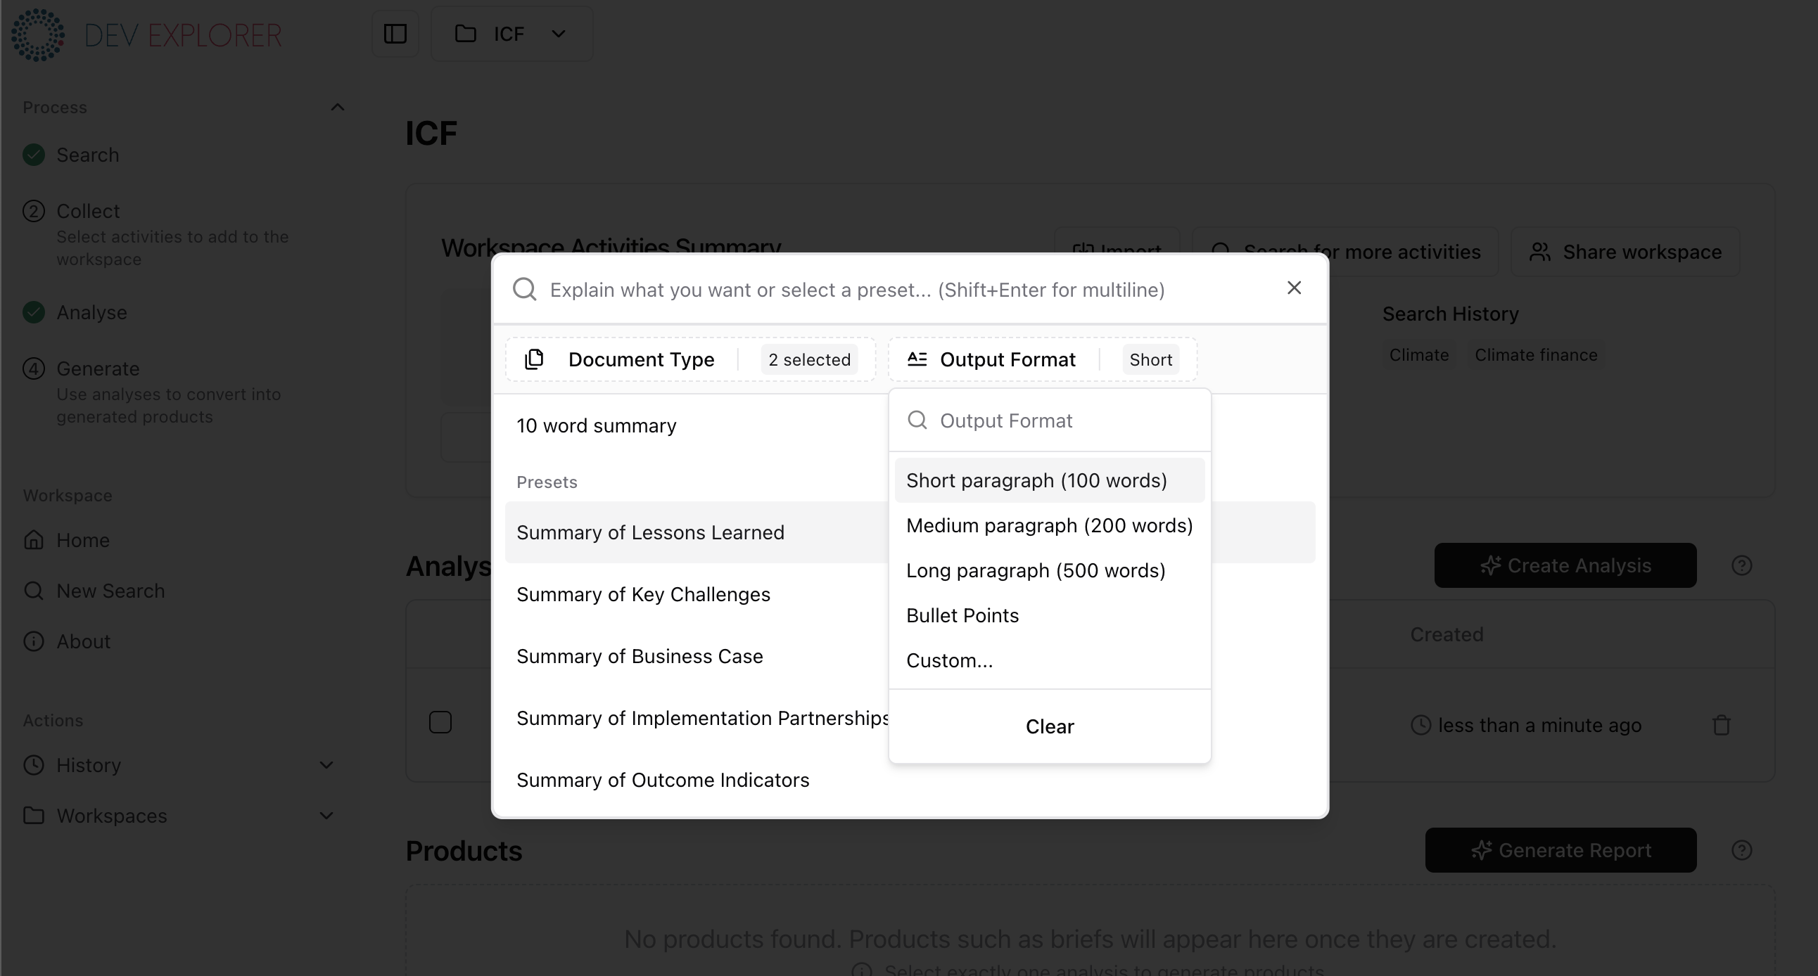Choose Medium paragraph (200 words) output
1818x976 pixels.
click(x=1049, y=525)
